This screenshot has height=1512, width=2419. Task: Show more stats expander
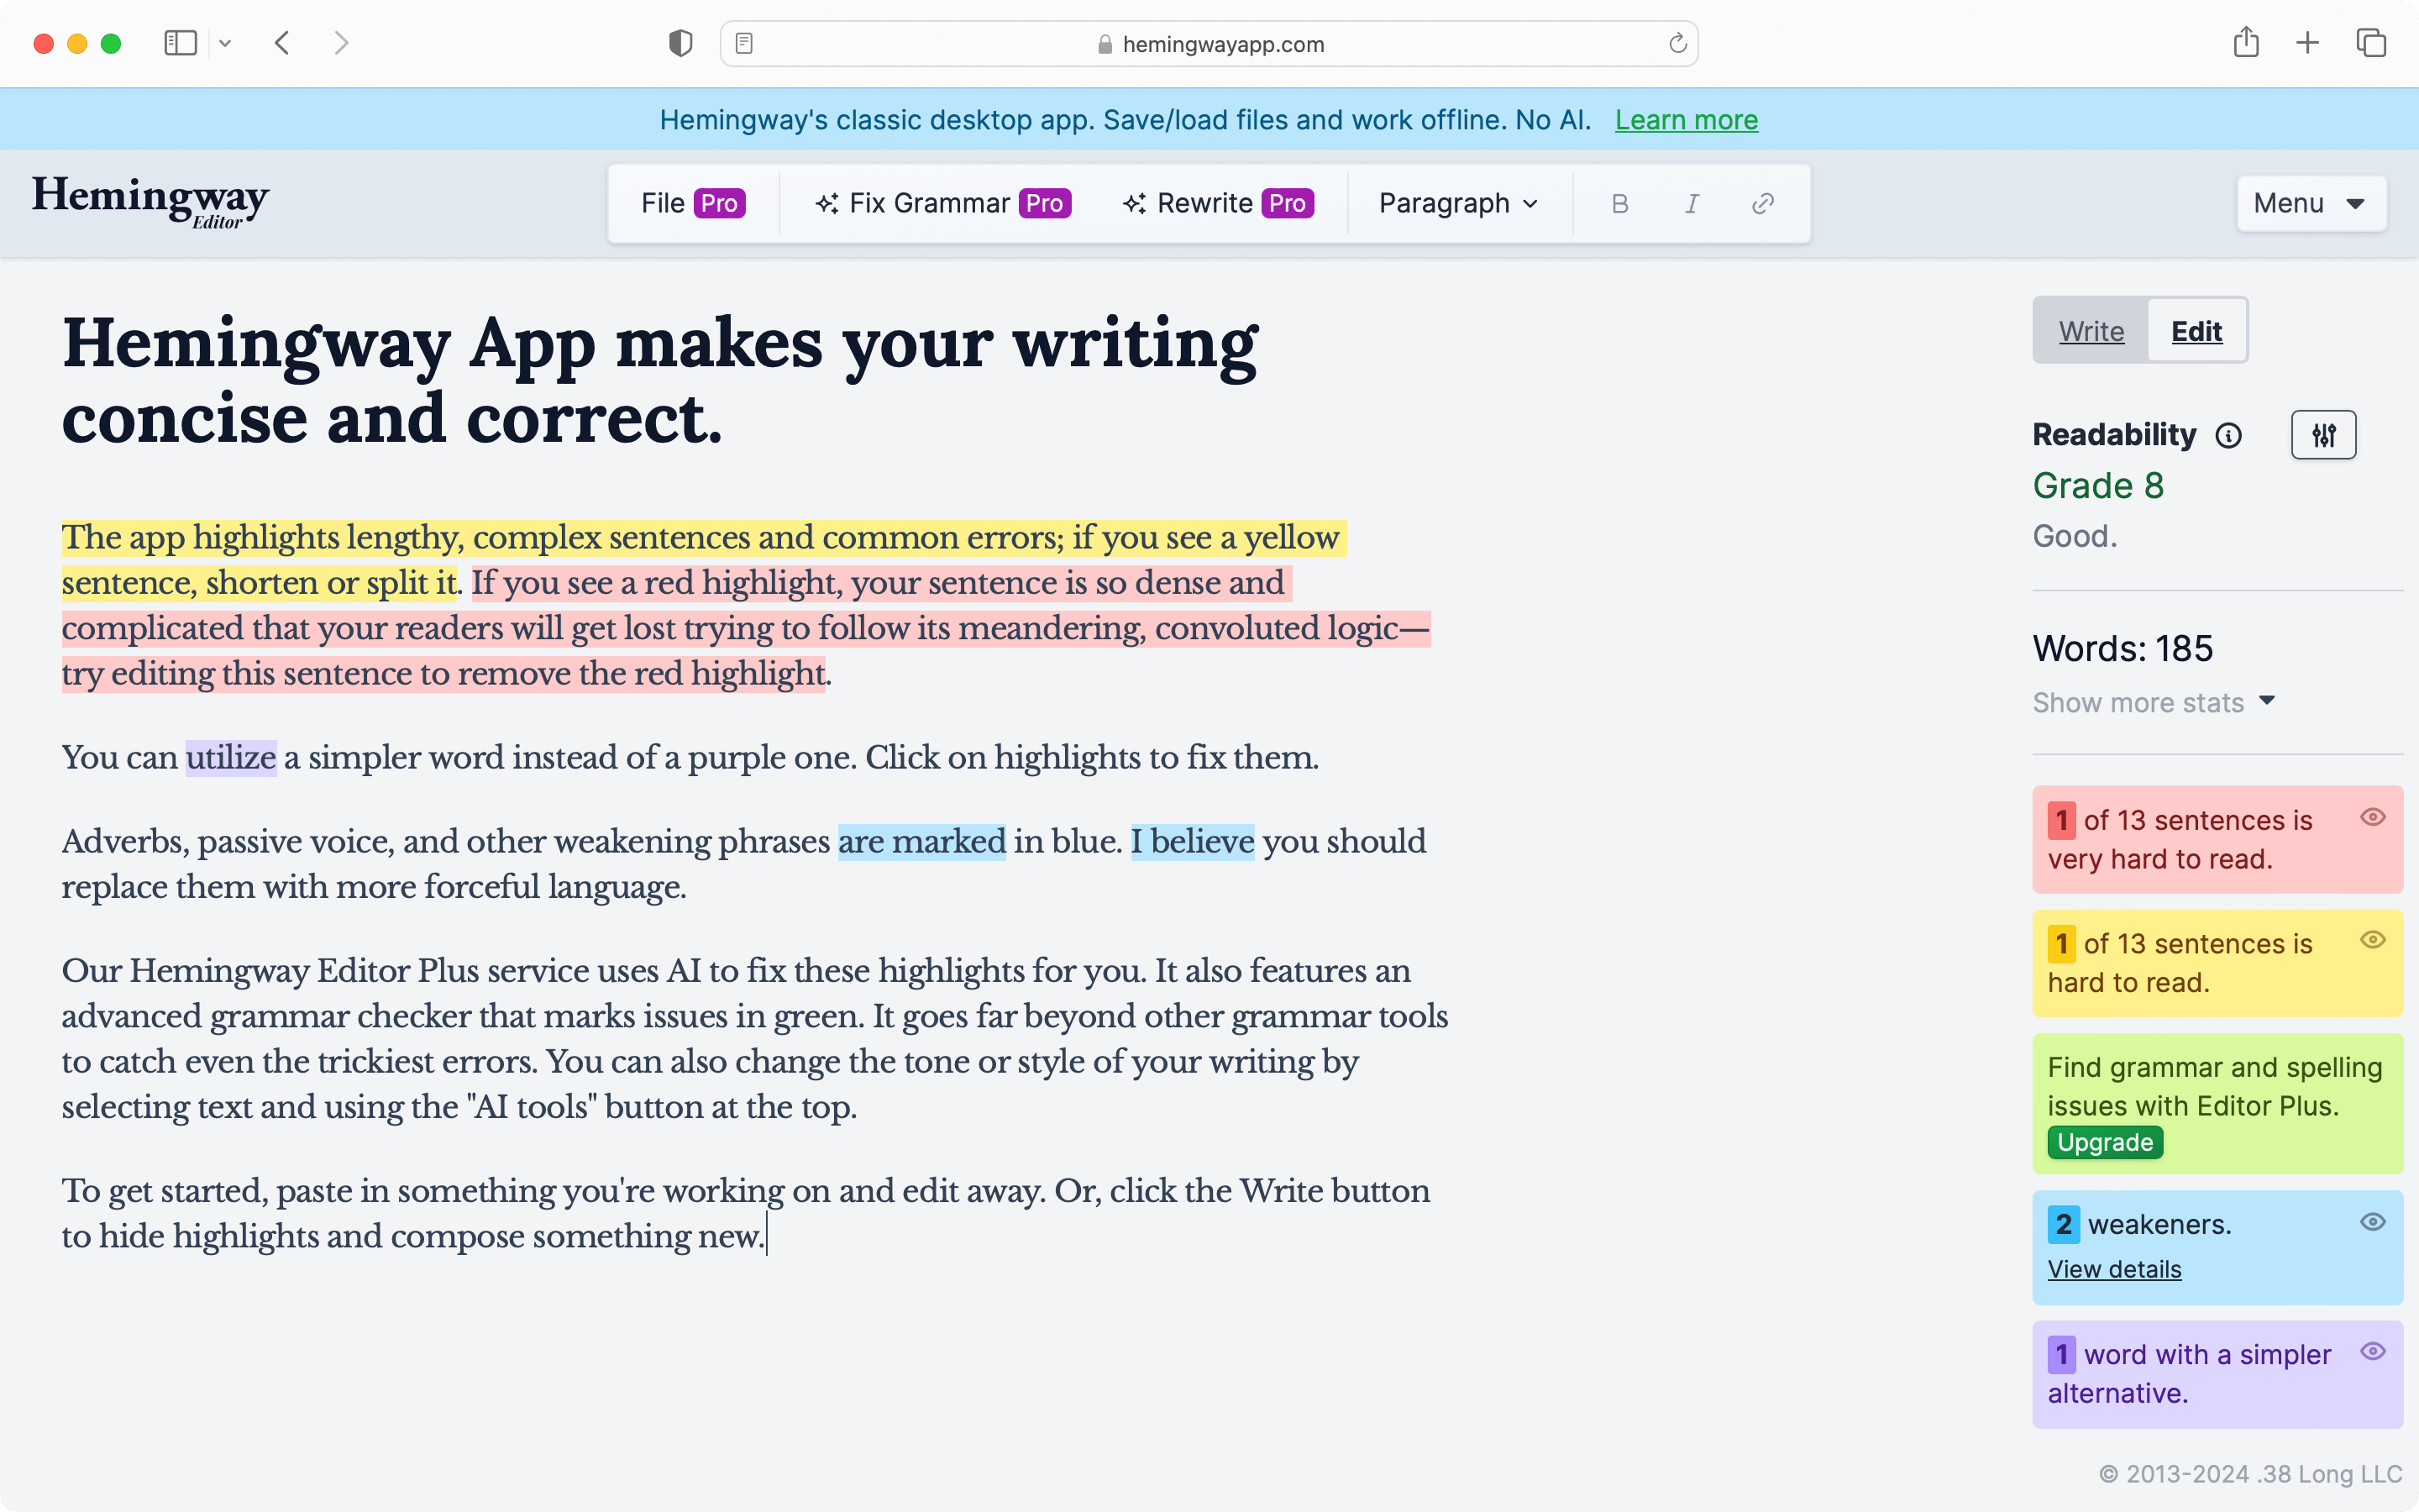tap(2154, 702)
